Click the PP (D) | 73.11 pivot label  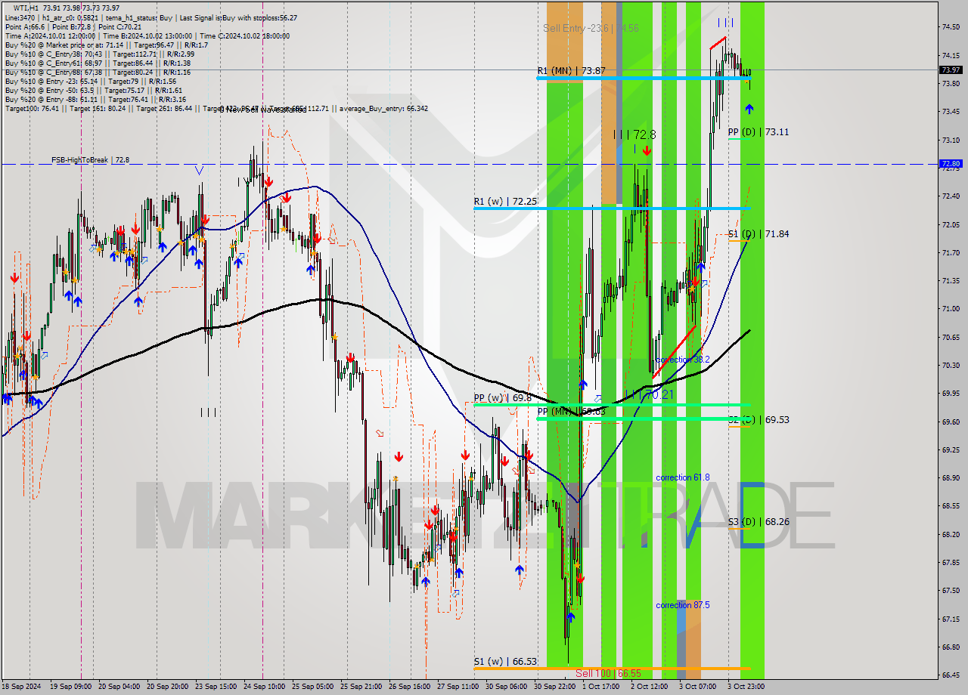pos(758,131)
